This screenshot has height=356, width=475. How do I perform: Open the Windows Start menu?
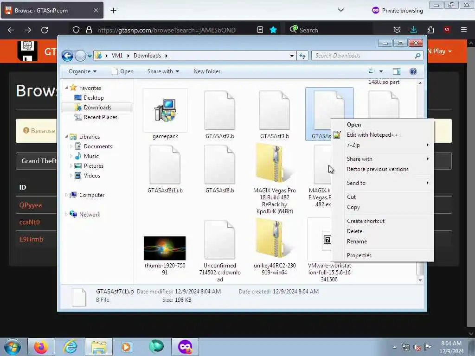click(13, 347)
